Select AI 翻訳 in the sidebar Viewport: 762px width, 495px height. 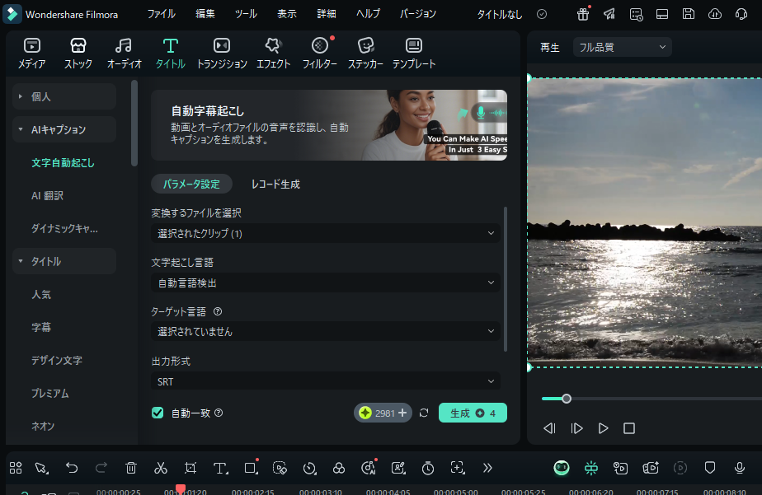[47, 195]
